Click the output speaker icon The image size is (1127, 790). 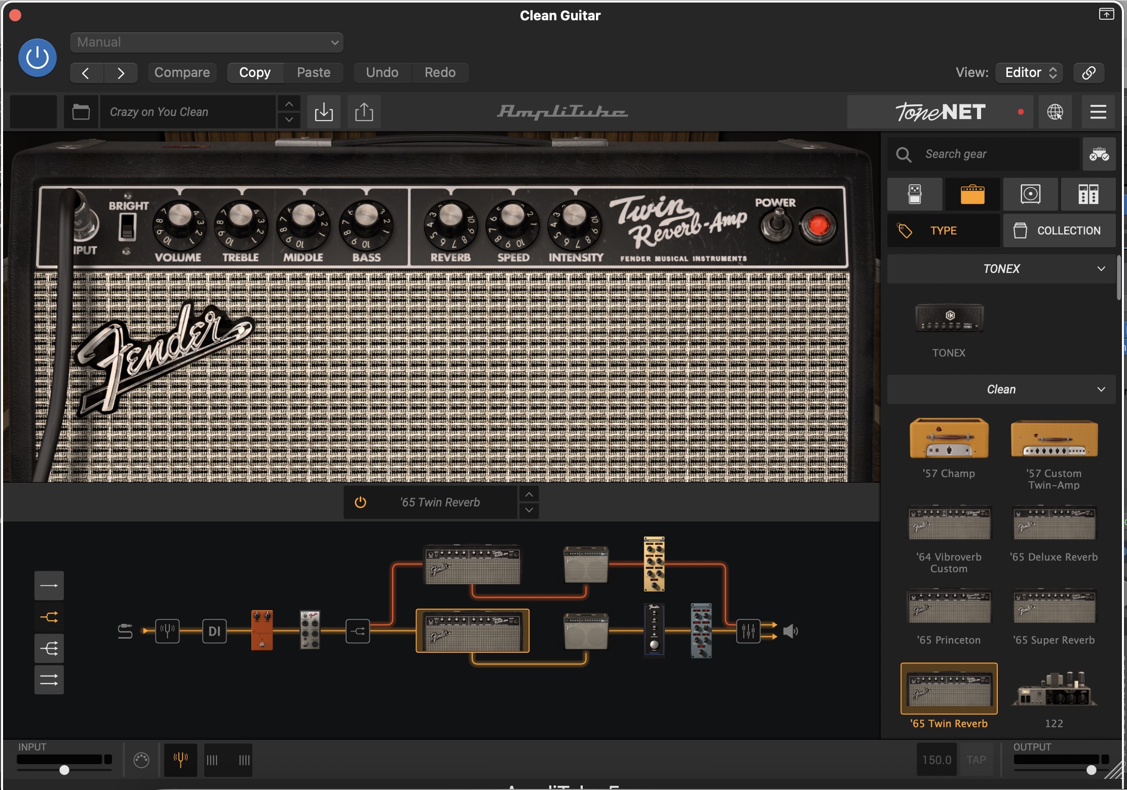click(x=791, y=631)
